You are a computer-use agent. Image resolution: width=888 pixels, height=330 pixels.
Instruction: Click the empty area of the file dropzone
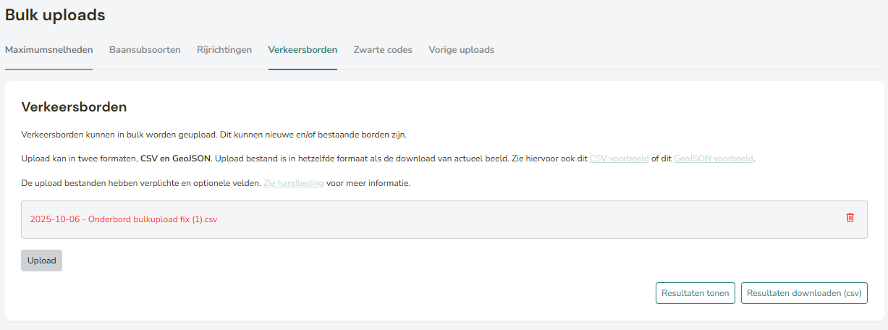click(507, 219)
